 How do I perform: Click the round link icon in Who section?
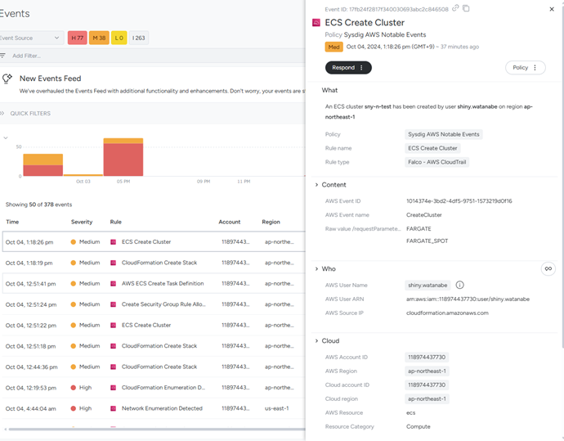(x=548, y=268)
